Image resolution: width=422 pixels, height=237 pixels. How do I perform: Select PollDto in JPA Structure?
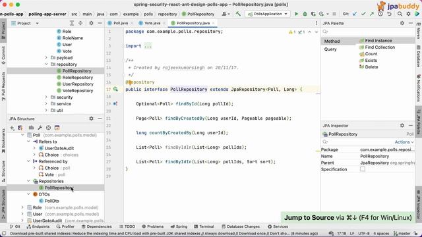[x=49, y=201]
